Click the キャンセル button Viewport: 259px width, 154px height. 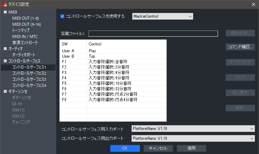coord(158,148)
